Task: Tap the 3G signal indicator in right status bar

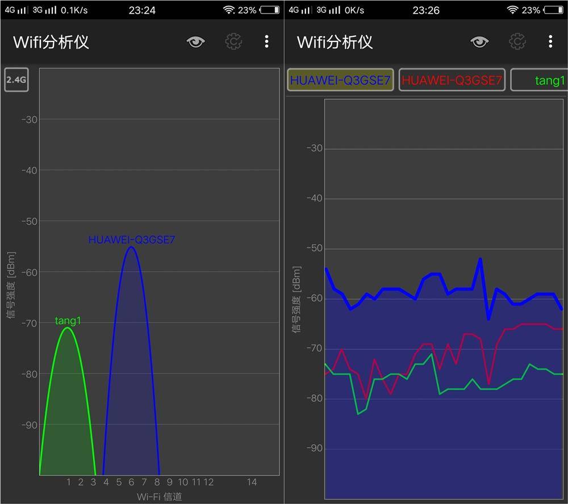Action: pos(328,10)
